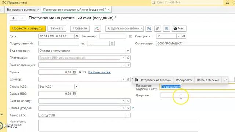Screen dimensions: 235x132
Task: Click Провести и закрыть button
Action: 28,29
